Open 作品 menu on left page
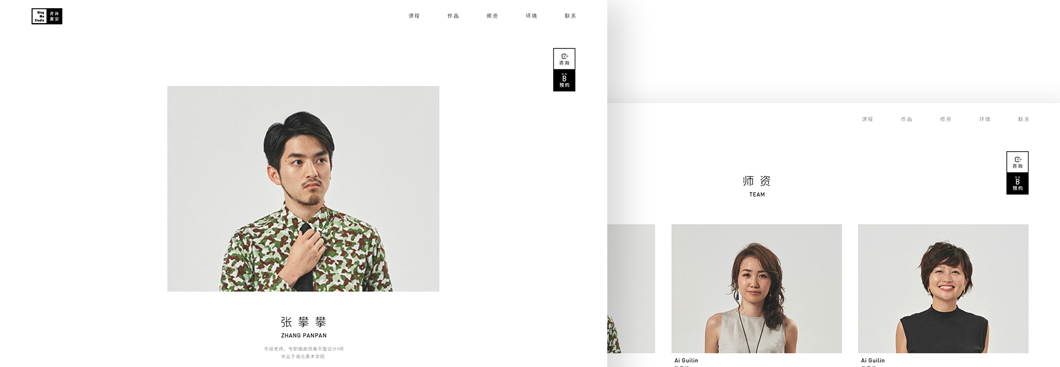 coord(453,16)
